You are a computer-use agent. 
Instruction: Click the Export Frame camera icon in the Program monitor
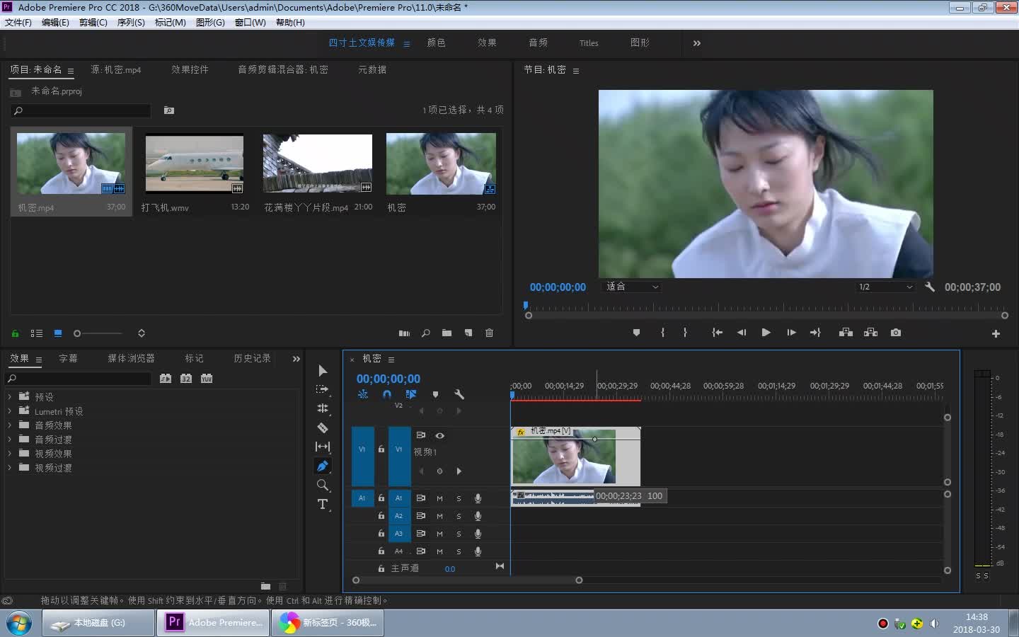895,332
